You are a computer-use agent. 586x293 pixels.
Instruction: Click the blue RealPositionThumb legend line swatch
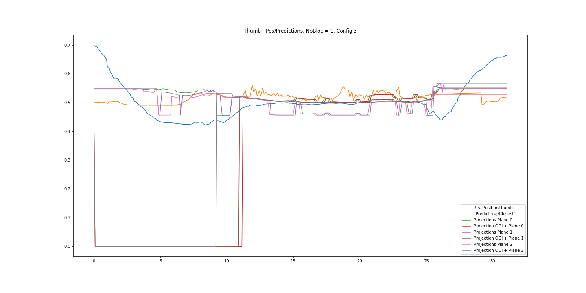coord(467,208)
